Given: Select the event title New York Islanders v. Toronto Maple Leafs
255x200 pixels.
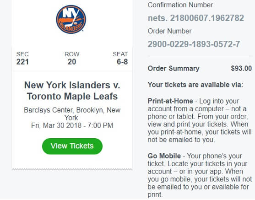Looking at the screenshot, I should (x=72, y=91).
